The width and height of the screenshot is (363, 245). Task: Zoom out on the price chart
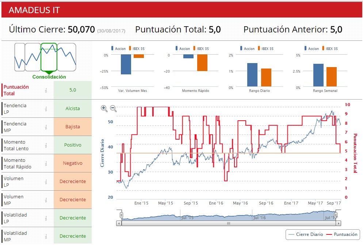click(x=113, y=108)
